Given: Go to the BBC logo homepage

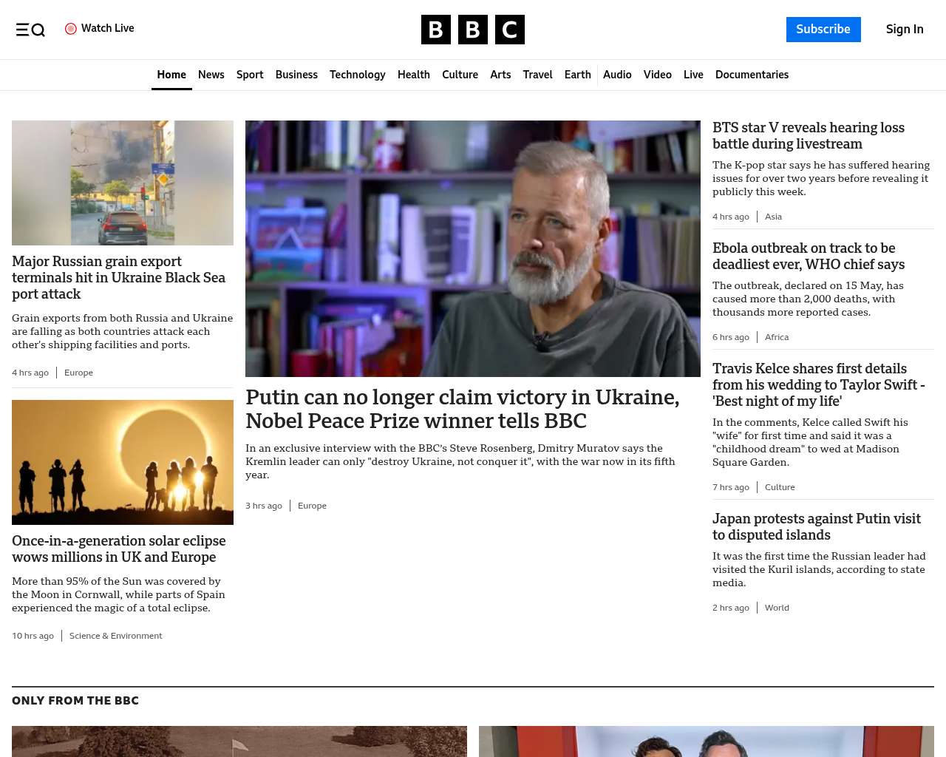Looking at the screenshot, I should tap(473, 30).
